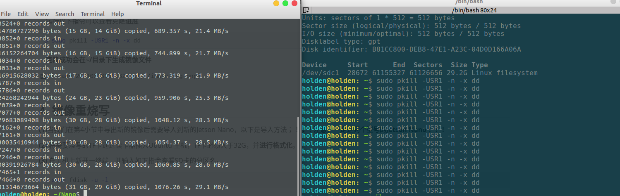Open the Help menu in Terminal
The height and width of the screenshot is (196, 620).
[x=117, y=14]
